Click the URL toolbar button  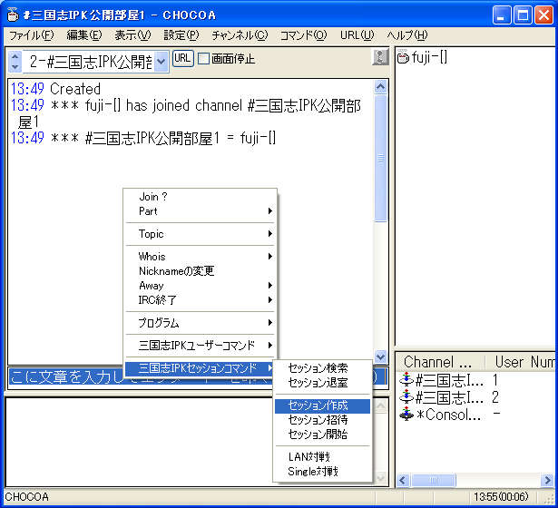182,58
